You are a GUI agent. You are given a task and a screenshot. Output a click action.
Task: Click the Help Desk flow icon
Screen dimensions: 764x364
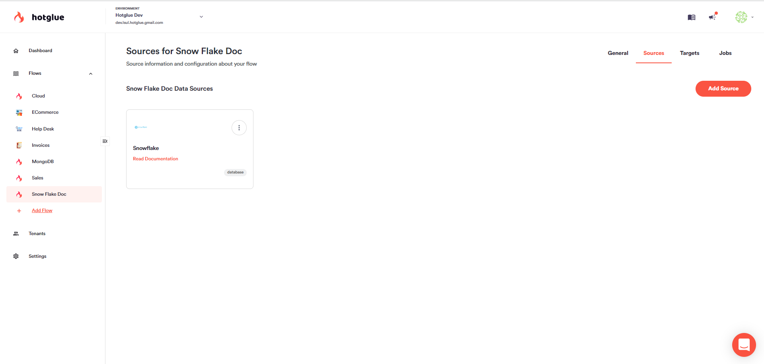point(19,129)
